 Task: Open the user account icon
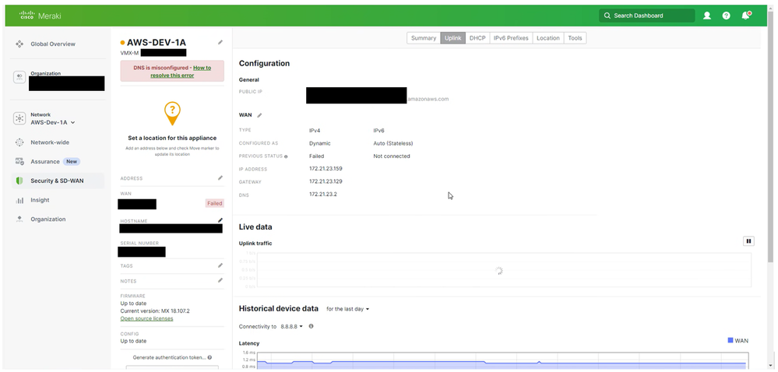(x=707, y=16)
